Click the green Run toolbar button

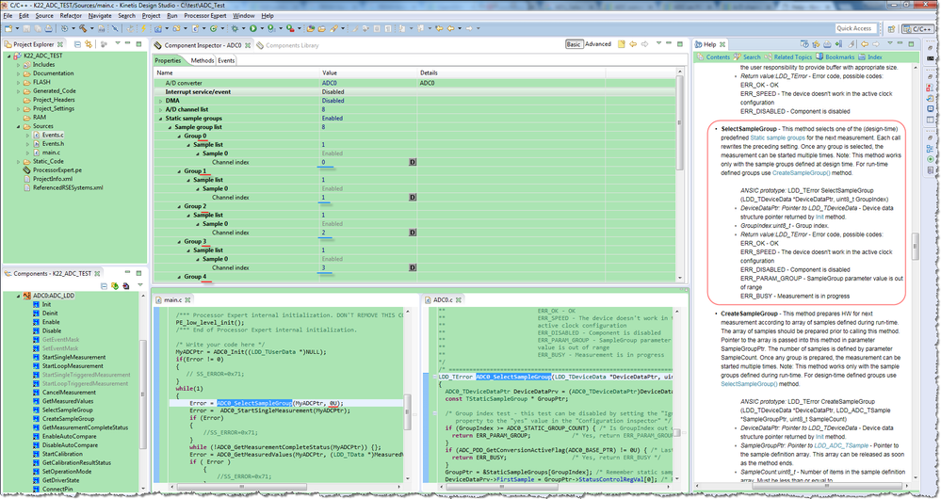click(253, 28)
